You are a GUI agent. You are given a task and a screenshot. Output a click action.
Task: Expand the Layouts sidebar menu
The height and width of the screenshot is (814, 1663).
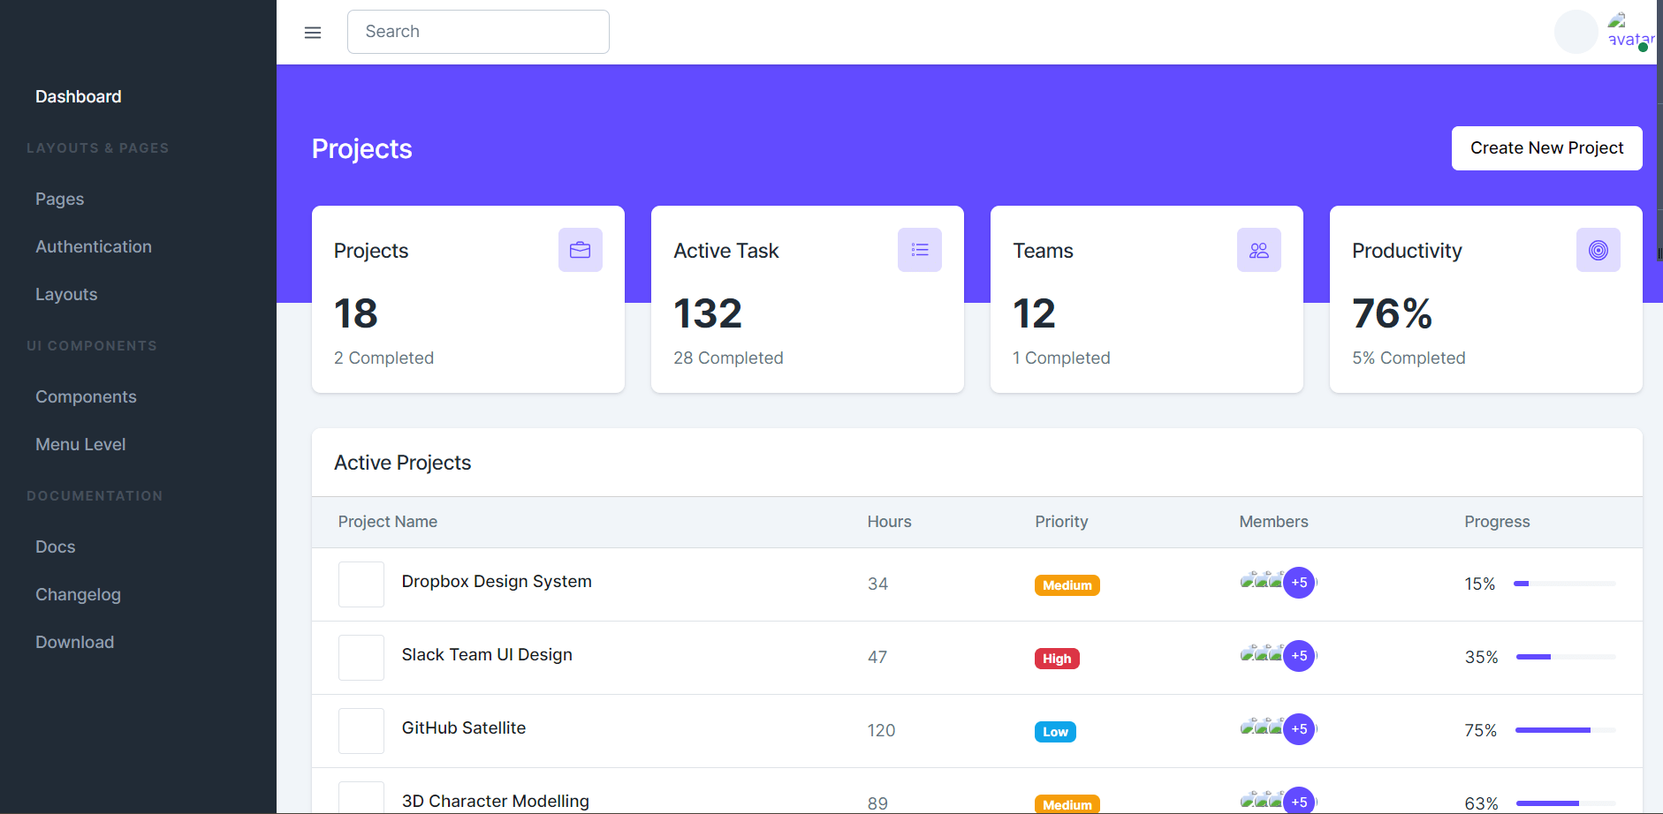pos(66,294)
